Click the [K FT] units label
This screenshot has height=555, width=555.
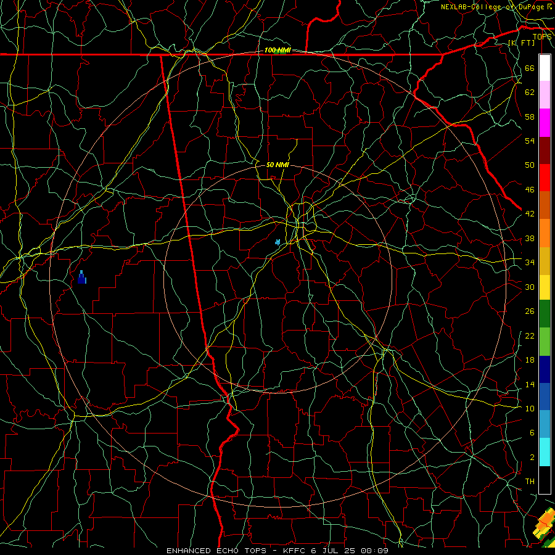pyautogui.click(x=521, y=43)
